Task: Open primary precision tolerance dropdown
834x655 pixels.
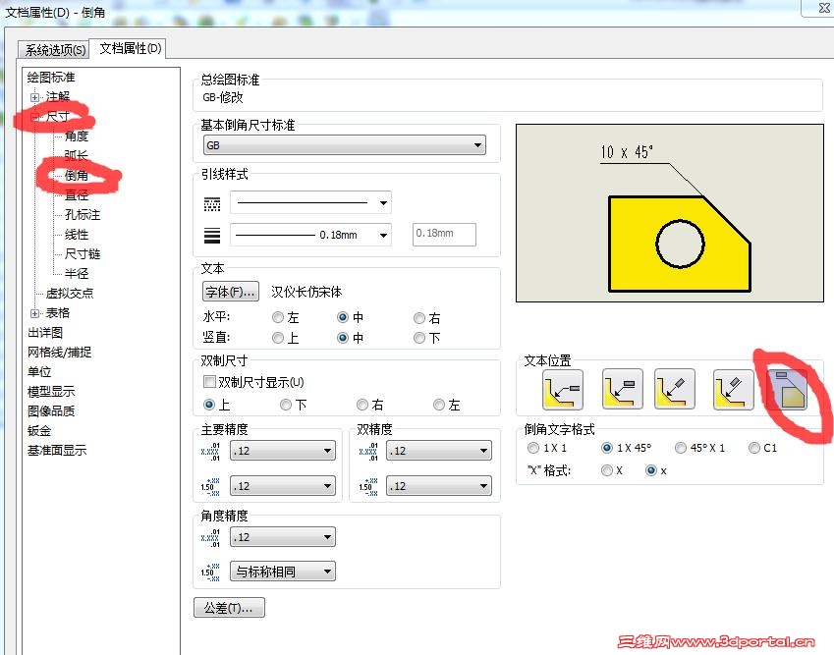Action: click(x=283, y=486)
